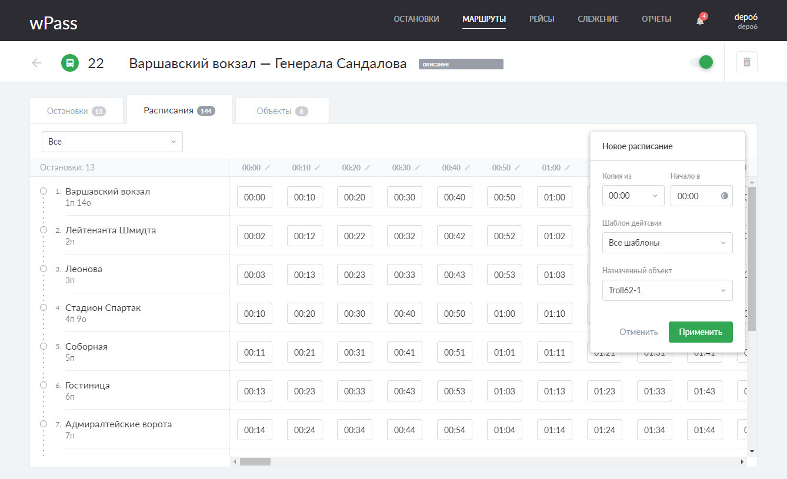The image size is (787, 479).
Task: Click clock icon in Начало в field
Action: click(724, 196)
